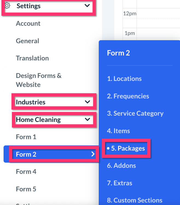The height and width of the screenshot is (205, 180).
Task: Open 6. Addons step
Action: point(121,166)
